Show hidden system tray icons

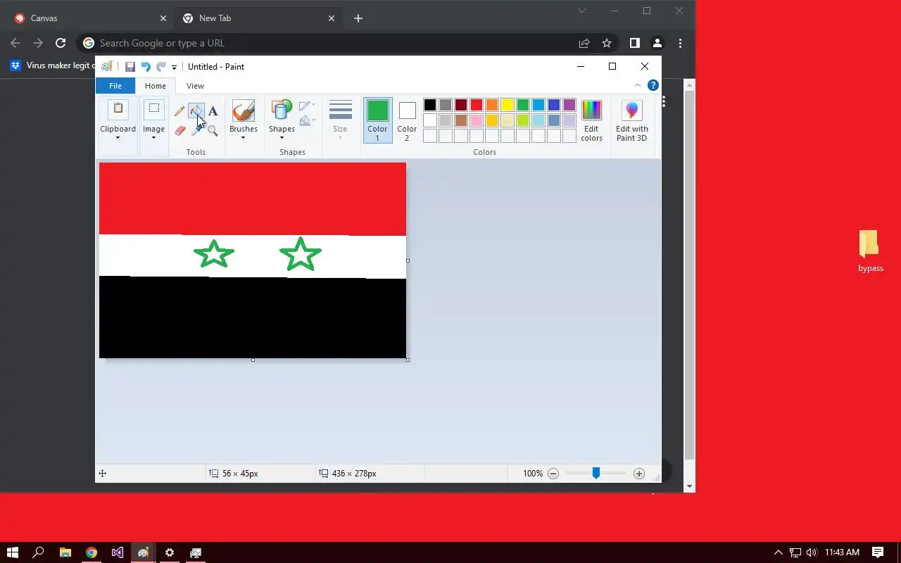(x=778, y=552)
